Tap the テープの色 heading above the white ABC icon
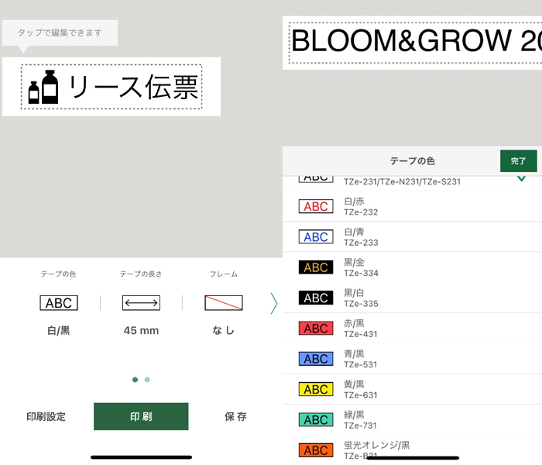 [x=58, y=274]
